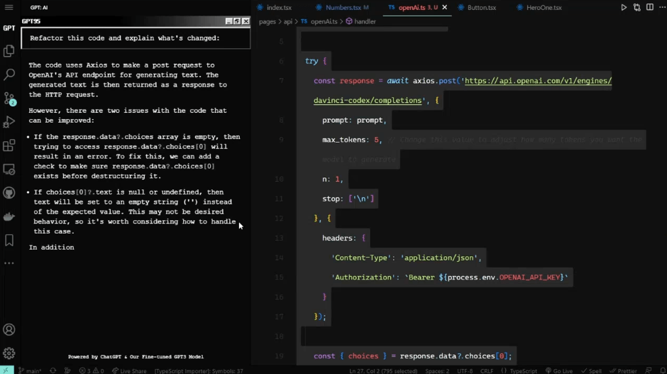Open the Explorer view in activity bar
The height and width of the screenshot is (374, 667).
click(x=9, y=51)
